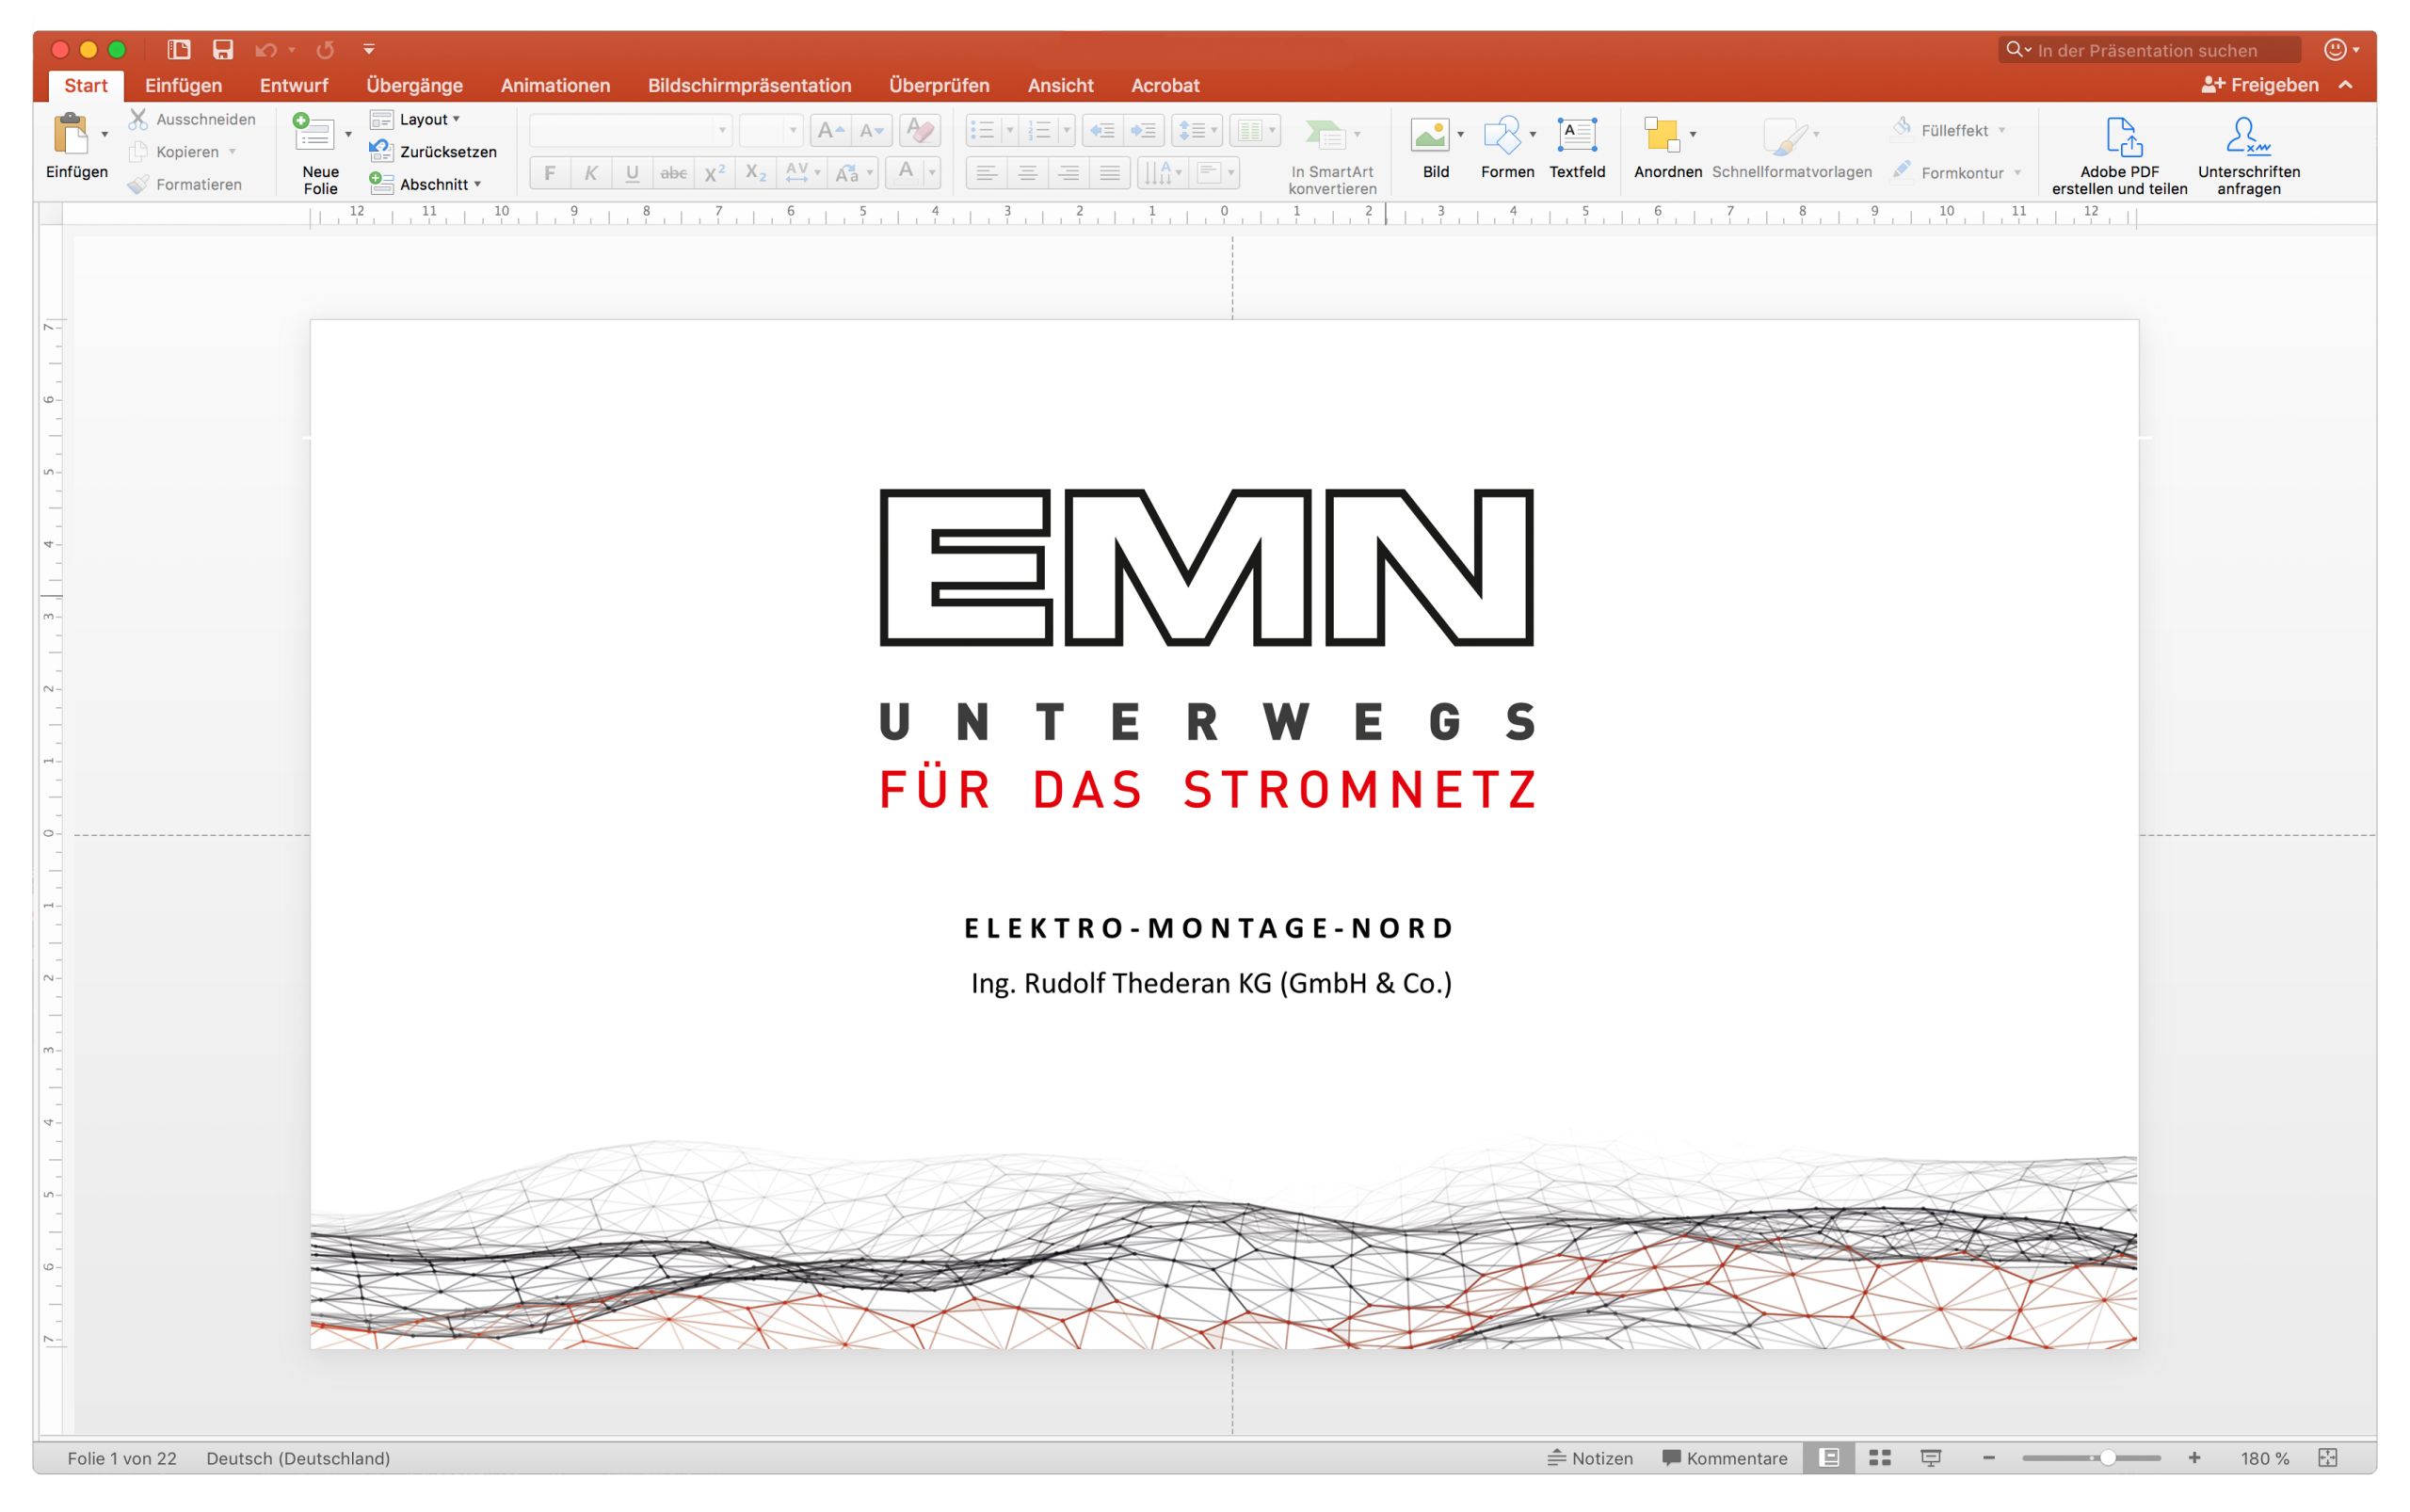
Task: Toggle right text alignment
Action: [x=1068, y=173]
